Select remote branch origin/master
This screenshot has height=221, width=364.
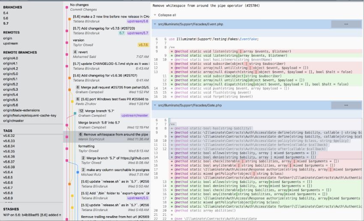coord(13,121)
